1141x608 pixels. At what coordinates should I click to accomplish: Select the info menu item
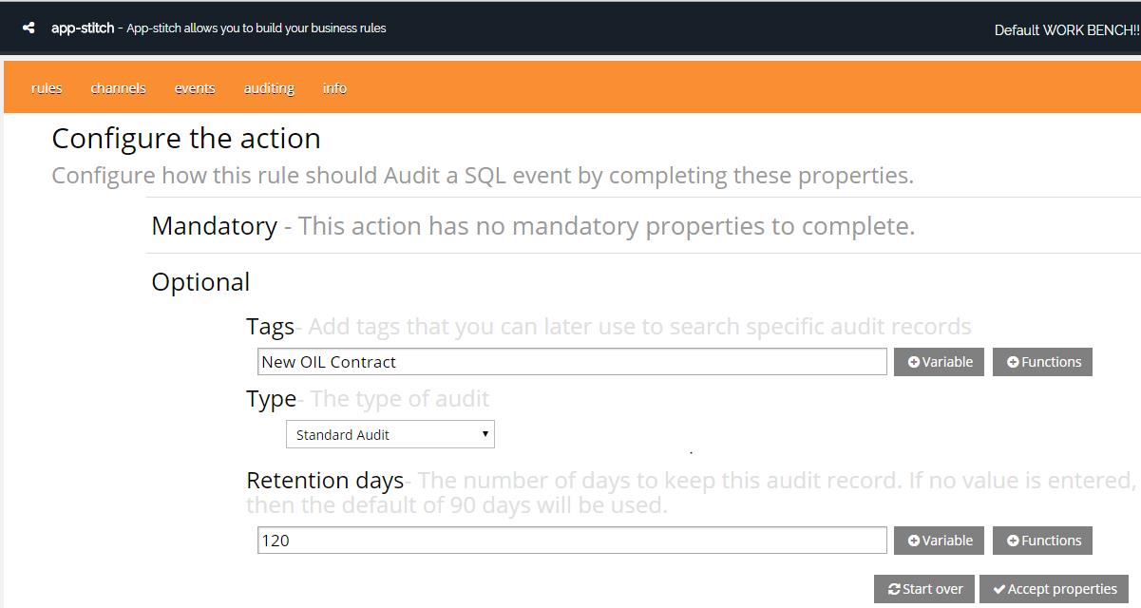(x=334, y=88)
